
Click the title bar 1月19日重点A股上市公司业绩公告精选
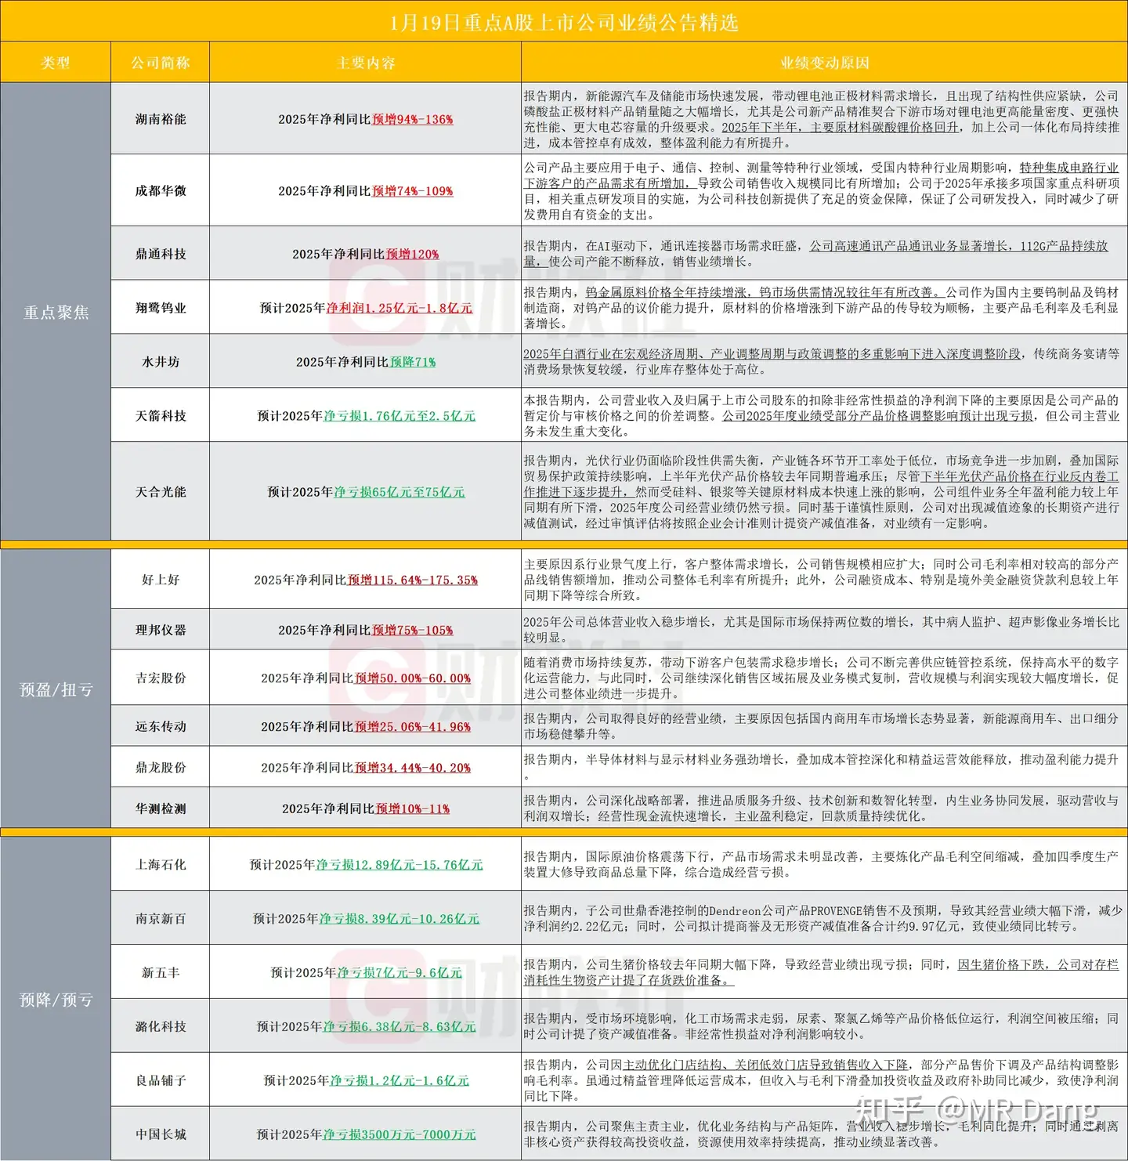pyautogui.click(x=564, y=24)
